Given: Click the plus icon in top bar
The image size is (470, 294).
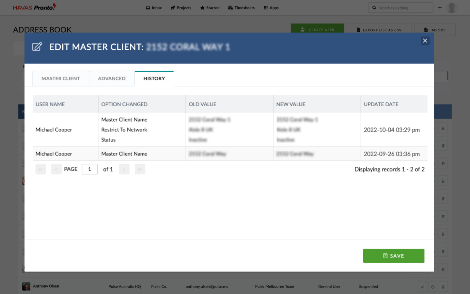Looking at the screenshot, I should [440, 8].
